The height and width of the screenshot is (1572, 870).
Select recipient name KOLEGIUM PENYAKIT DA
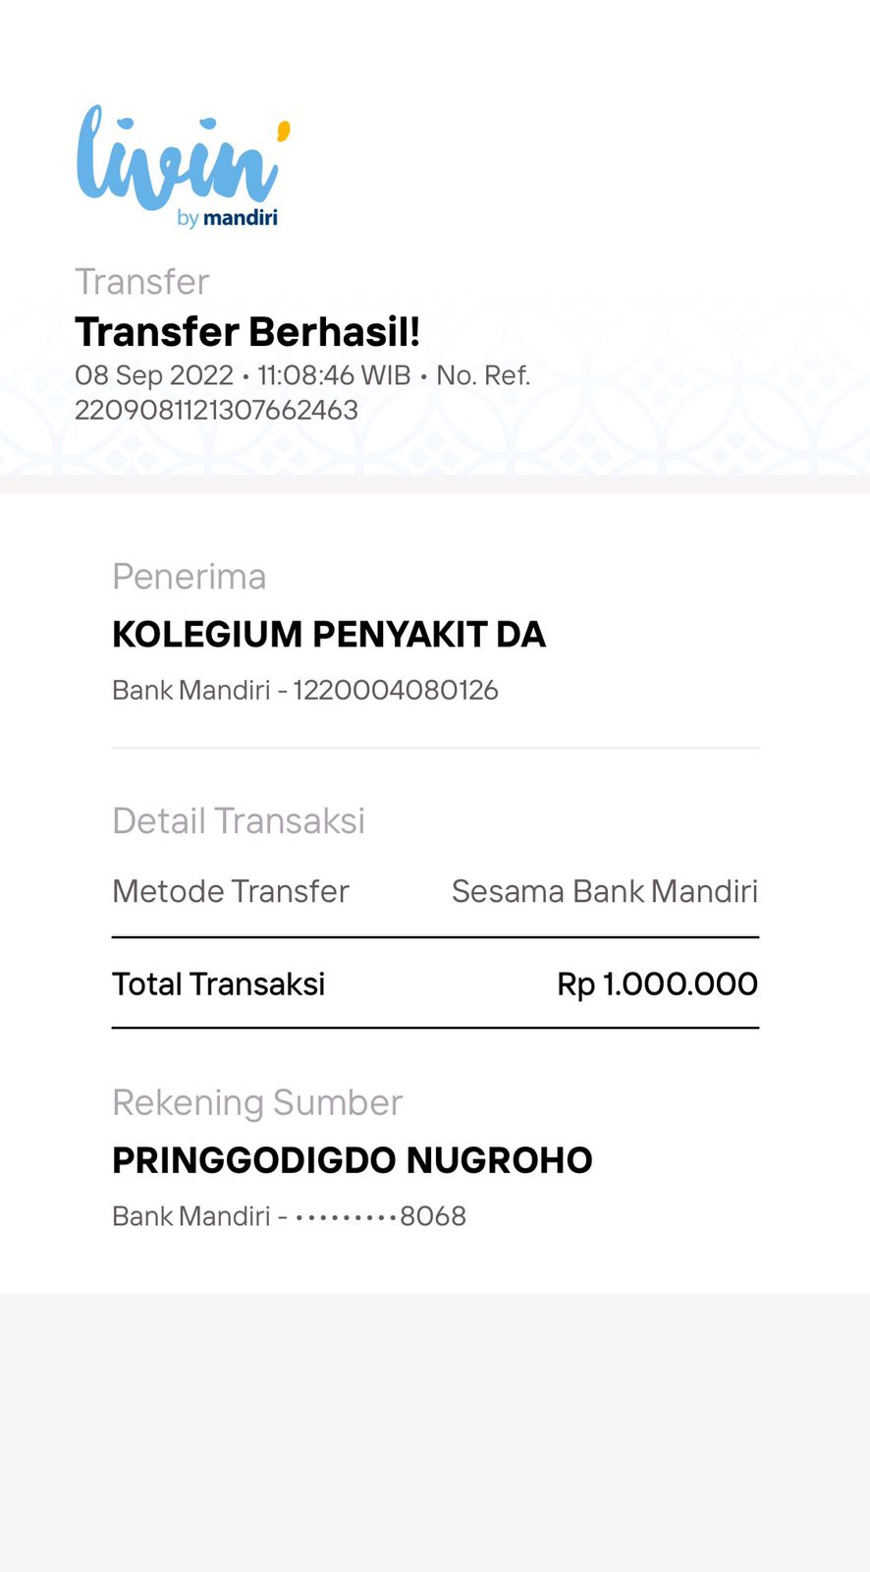329,635
